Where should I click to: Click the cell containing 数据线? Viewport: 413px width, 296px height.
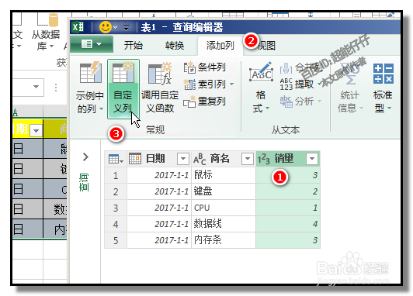click(x=224, y=224)
